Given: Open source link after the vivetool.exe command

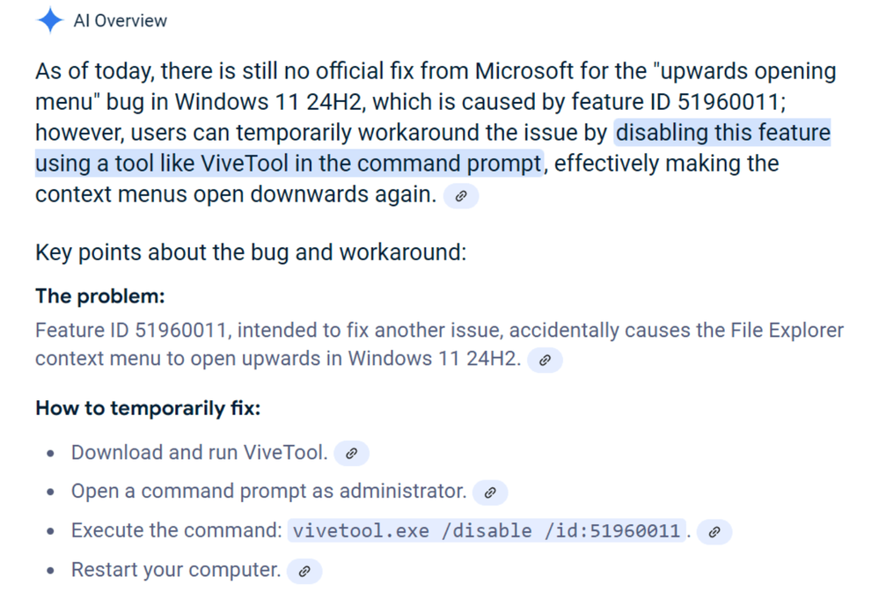Looking at the screenshot, I should (x=714, y=532).
